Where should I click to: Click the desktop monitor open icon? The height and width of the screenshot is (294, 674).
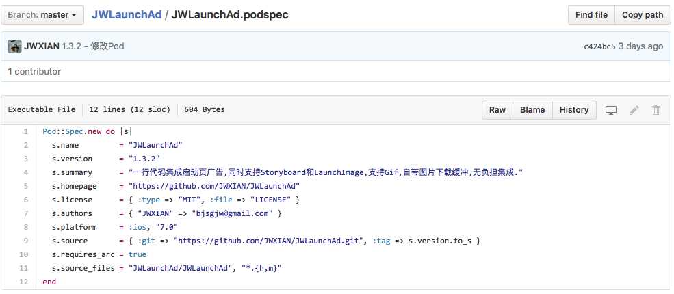tap(611, 110)
